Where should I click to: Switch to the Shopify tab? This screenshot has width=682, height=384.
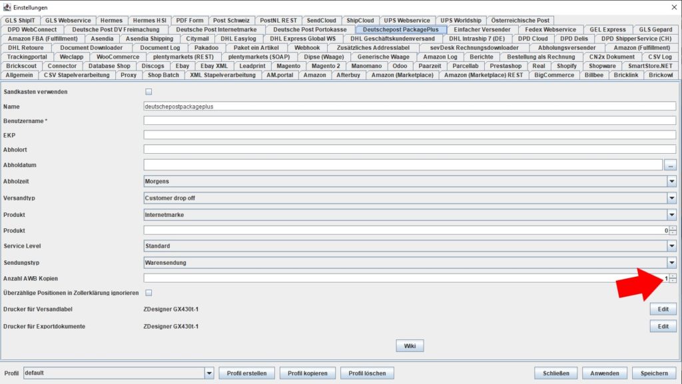[567, 66]
